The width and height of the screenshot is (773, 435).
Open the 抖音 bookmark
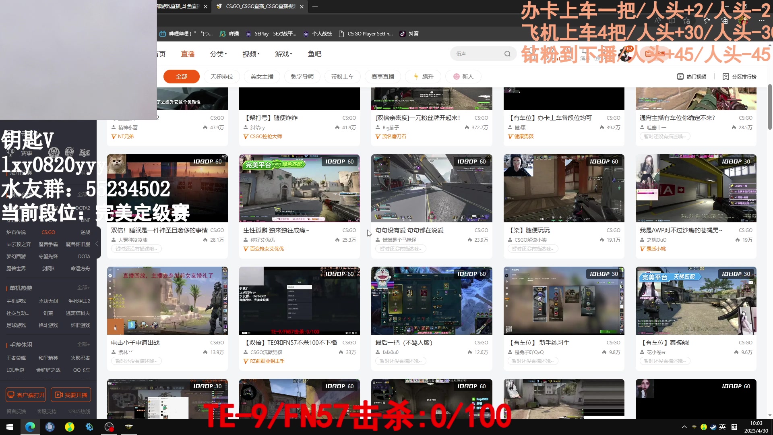coord(409,34)
